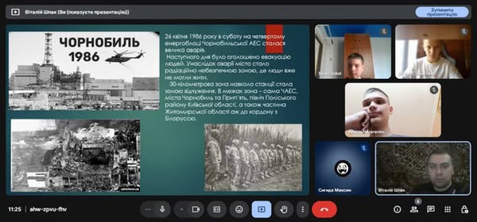Image resolution: width=477 pixels, height=222 pixels.
Task: Raise hand icon
Action: (284, 209)
